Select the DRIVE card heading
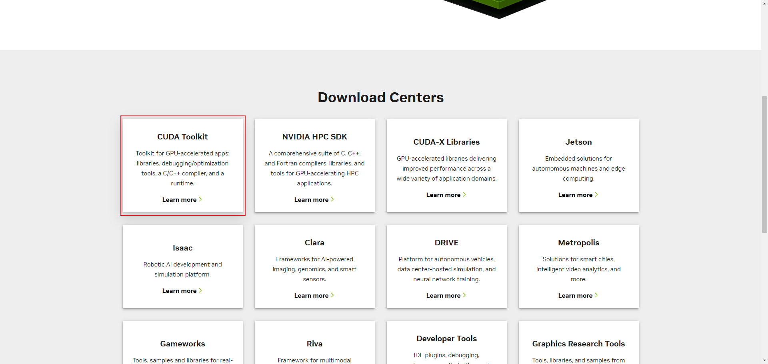The width and height of the screenshot is (768, 364). pyautogui.click(x=446, y=243)
